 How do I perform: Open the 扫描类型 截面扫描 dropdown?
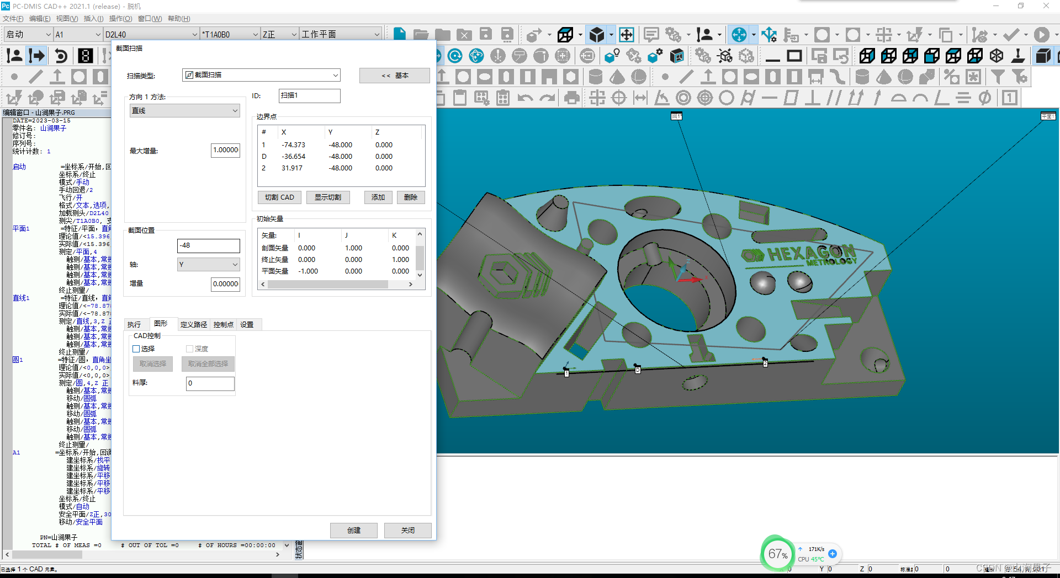point(261,75)
